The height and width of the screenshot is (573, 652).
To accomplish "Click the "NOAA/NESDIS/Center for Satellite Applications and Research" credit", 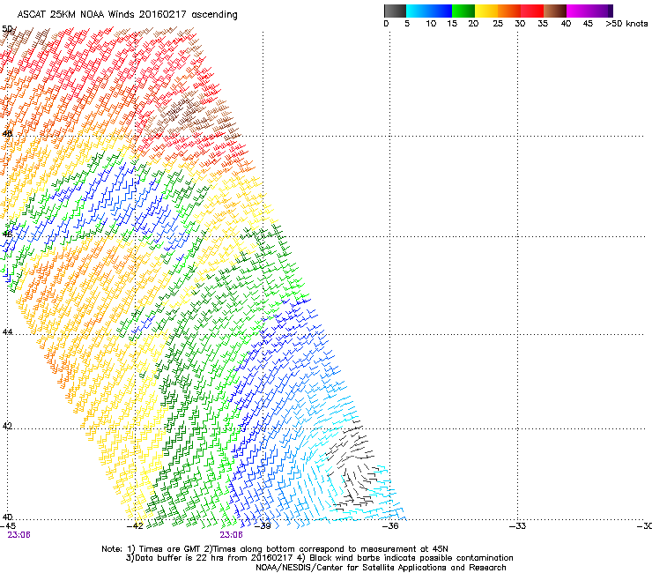I will tap(381, 568).
